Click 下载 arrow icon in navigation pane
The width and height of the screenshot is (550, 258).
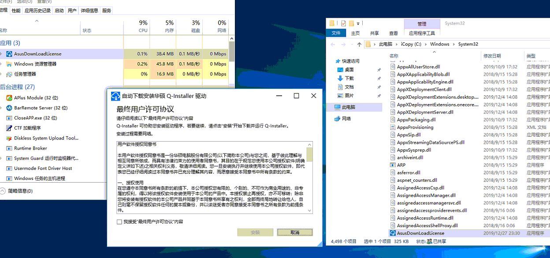click(x=340, y=79)
